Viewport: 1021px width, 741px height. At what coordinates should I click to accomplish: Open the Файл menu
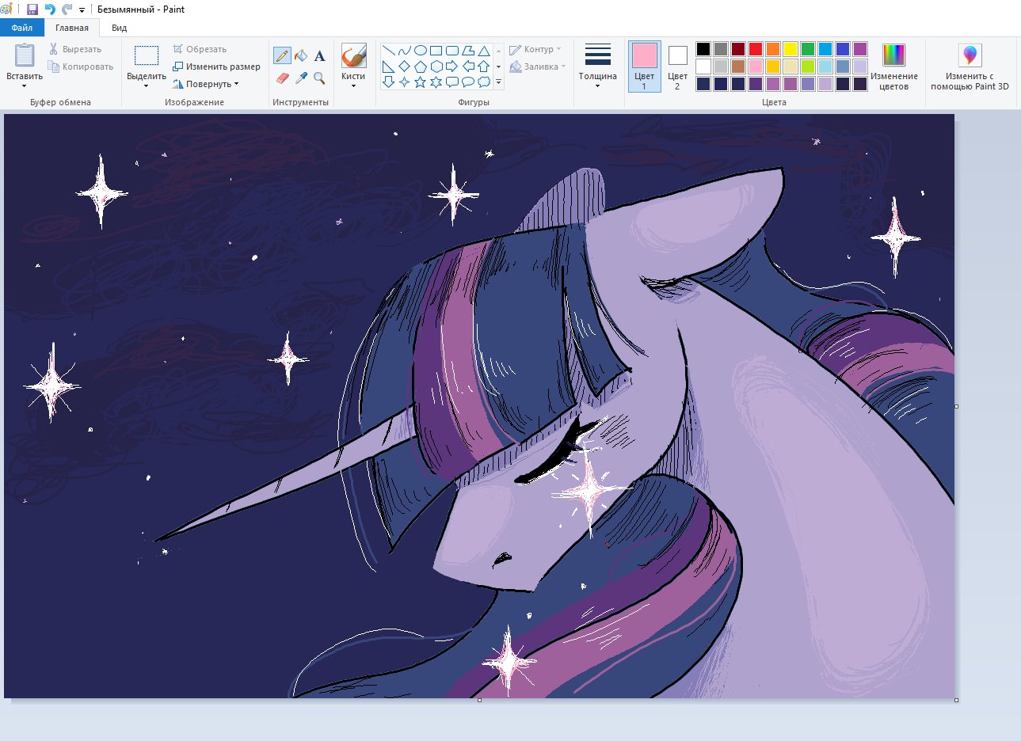(21, 28)
